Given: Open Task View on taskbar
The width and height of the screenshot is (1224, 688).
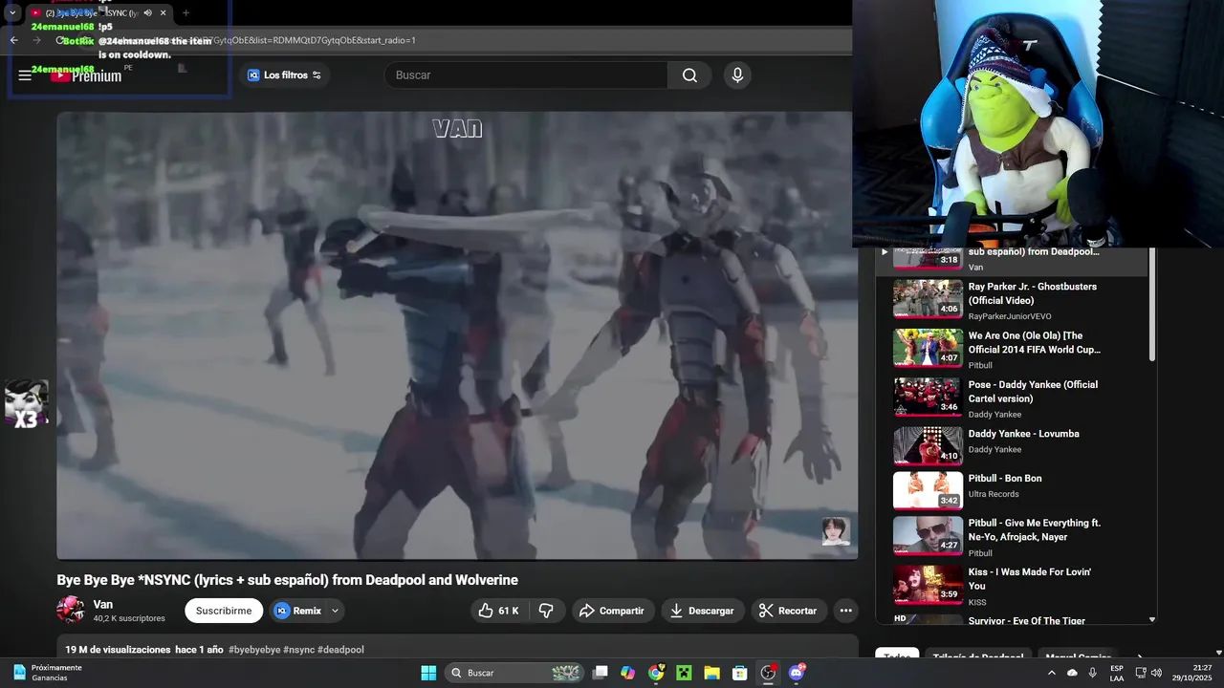Looking at the screenshot, I should click(x=600, y=673).
